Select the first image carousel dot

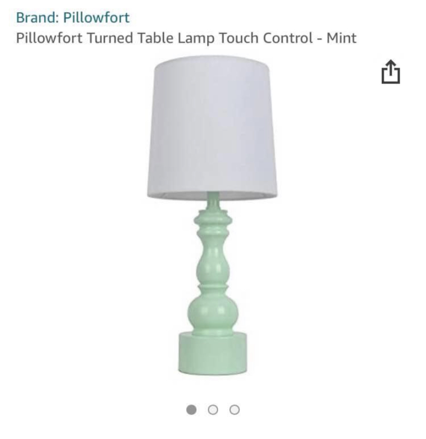[x=191, y=410]
